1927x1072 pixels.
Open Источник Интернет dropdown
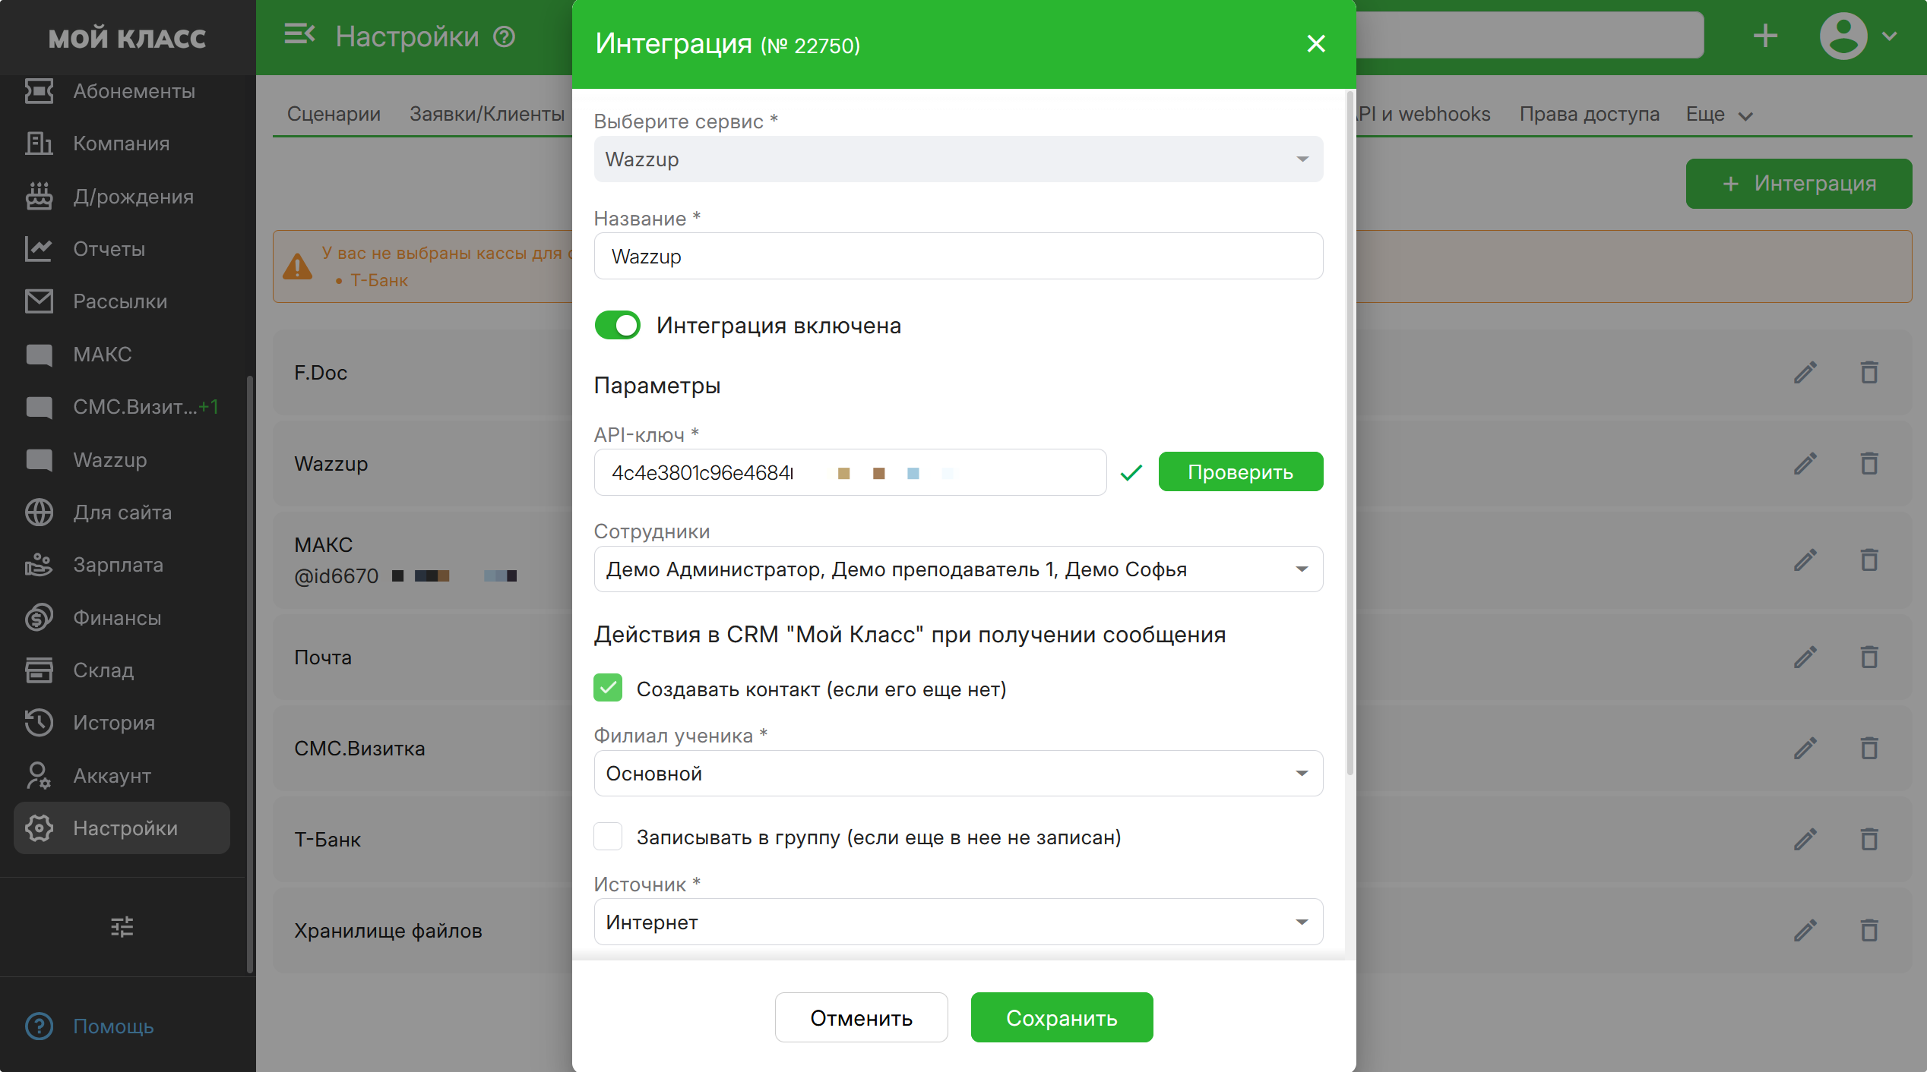[958, 922]
